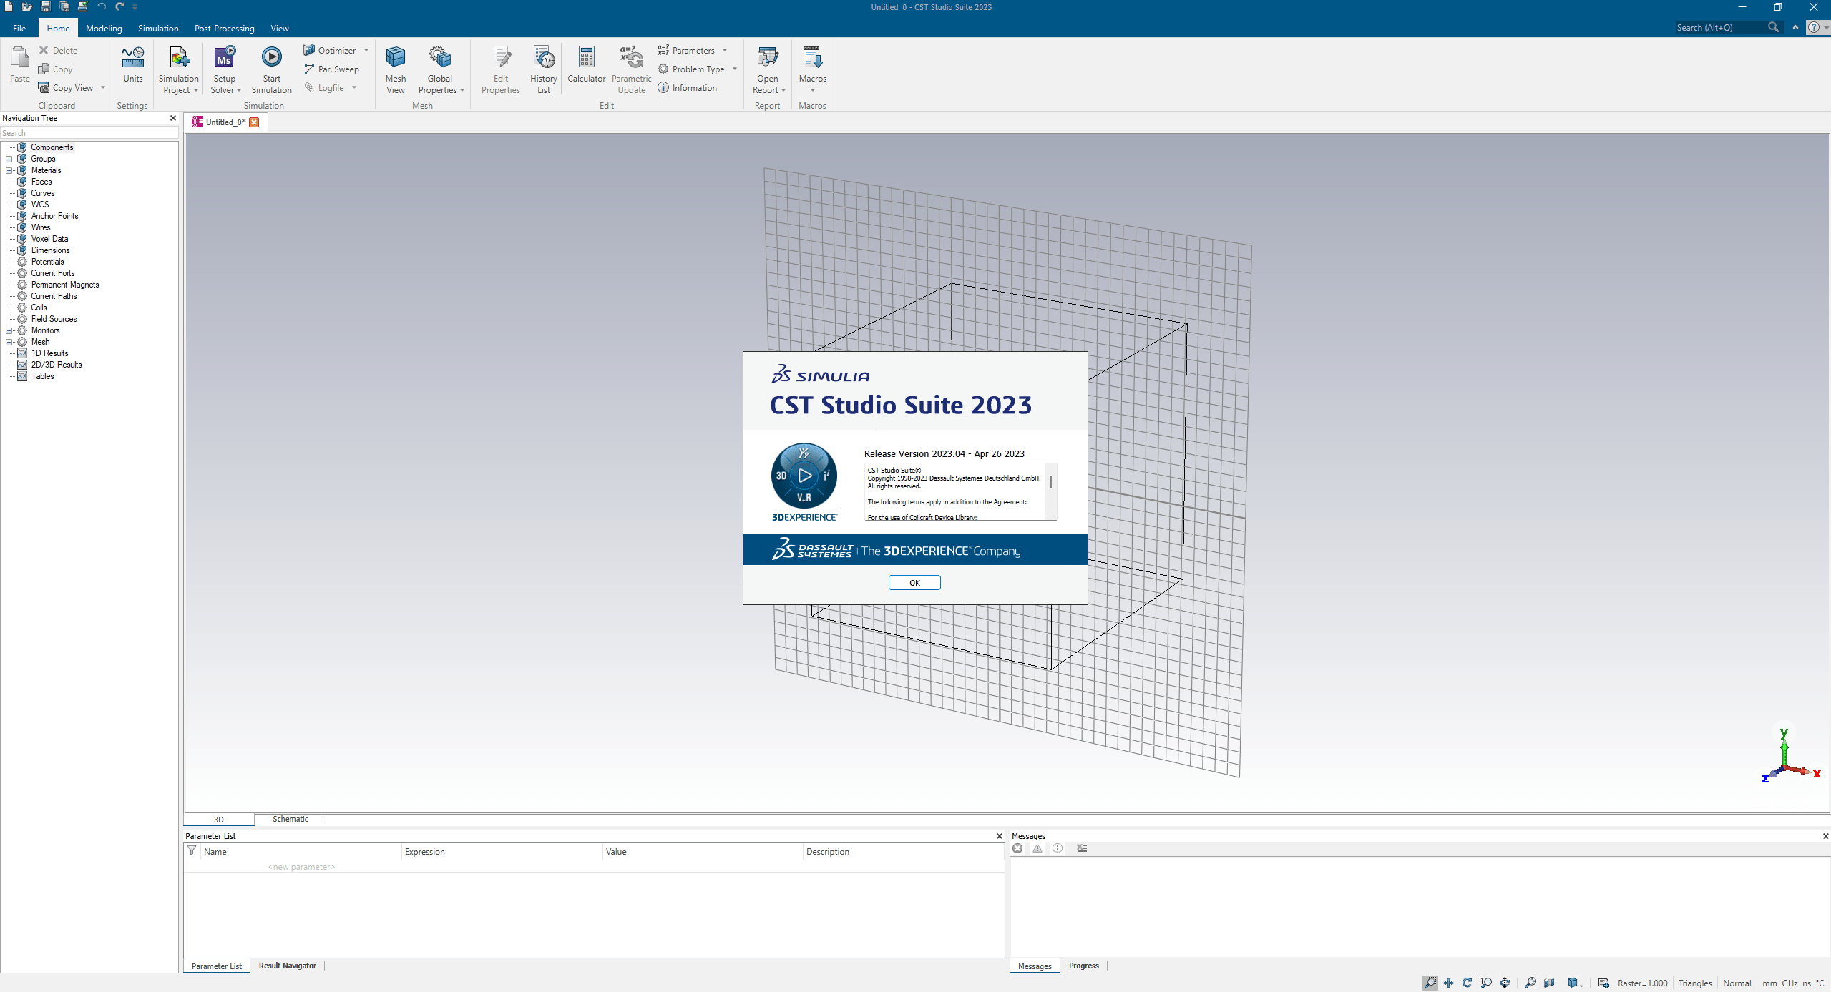Screen dimensions: 1831x992
Task: Open the History List
Action: tap(544, 70)
